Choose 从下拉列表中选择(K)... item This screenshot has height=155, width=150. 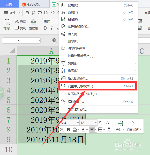coord(98,94)
